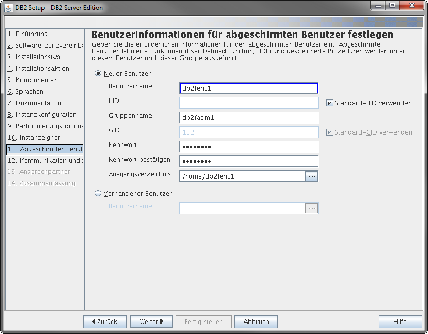
Task: Open step 2 Softwarelizenzvereinbarung
Action: [x=45, y=46]
